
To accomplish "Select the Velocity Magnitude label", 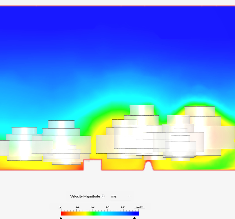I will pos(85,196).
